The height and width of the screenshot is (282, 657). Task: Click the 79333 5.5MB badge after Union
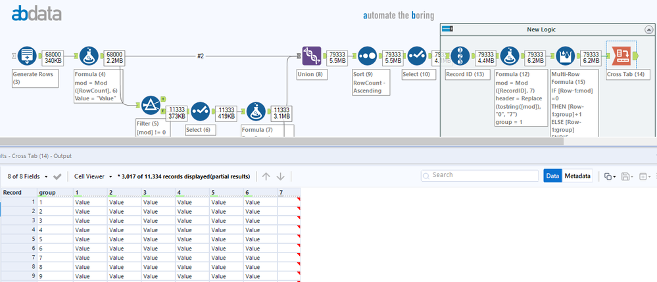click(x=337, y=57)
